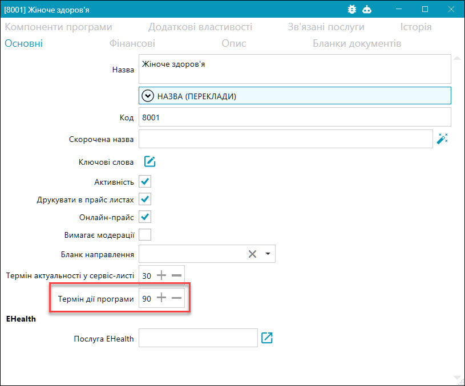465x386 pixels.
Task: Open the Компоненти програми tab
Action: 58,27
